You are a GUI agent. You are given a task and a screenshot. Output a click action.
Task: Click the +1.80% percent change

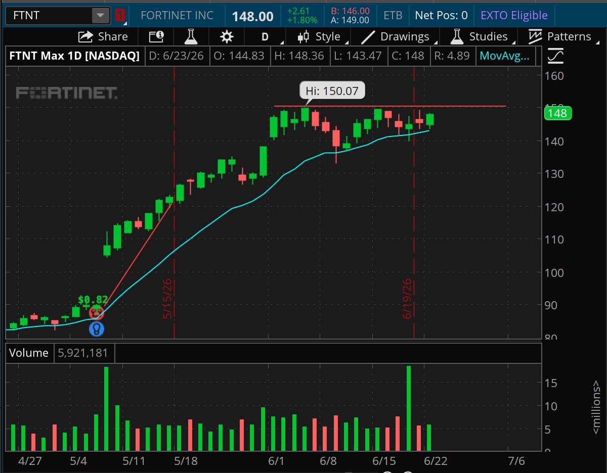point(302,20)
